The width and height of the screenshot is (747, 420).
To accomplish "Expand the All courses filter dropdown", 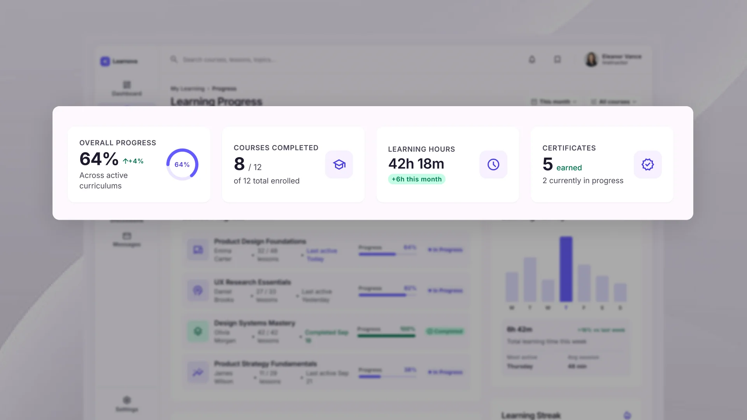I will [614, 102].
